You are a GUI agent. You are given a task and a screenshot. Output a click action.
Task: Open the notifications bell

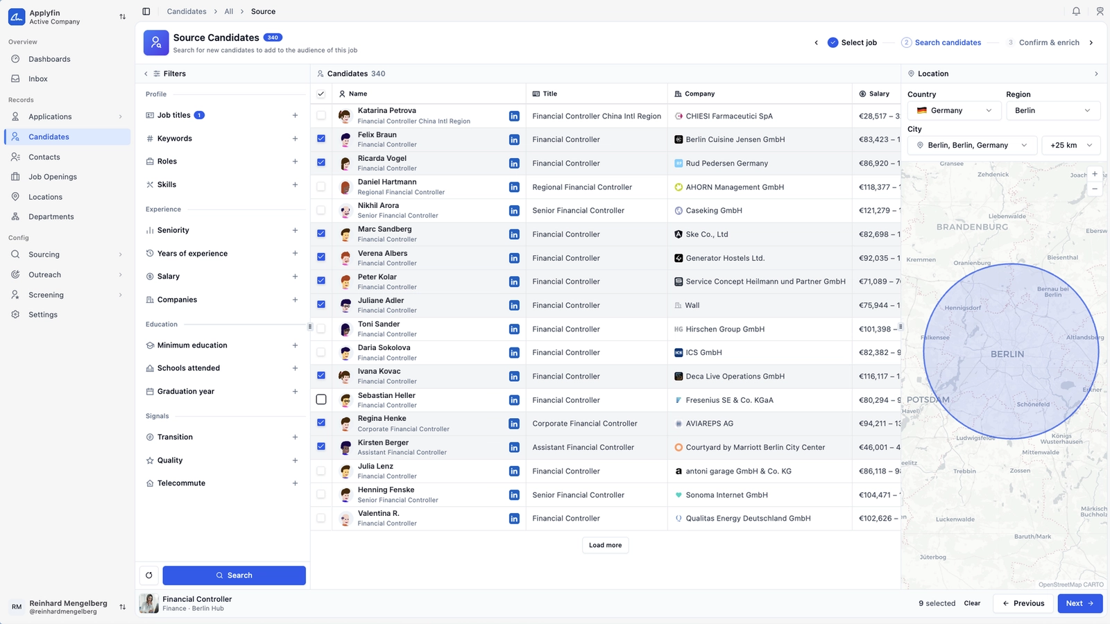(x=1076, y=11)
